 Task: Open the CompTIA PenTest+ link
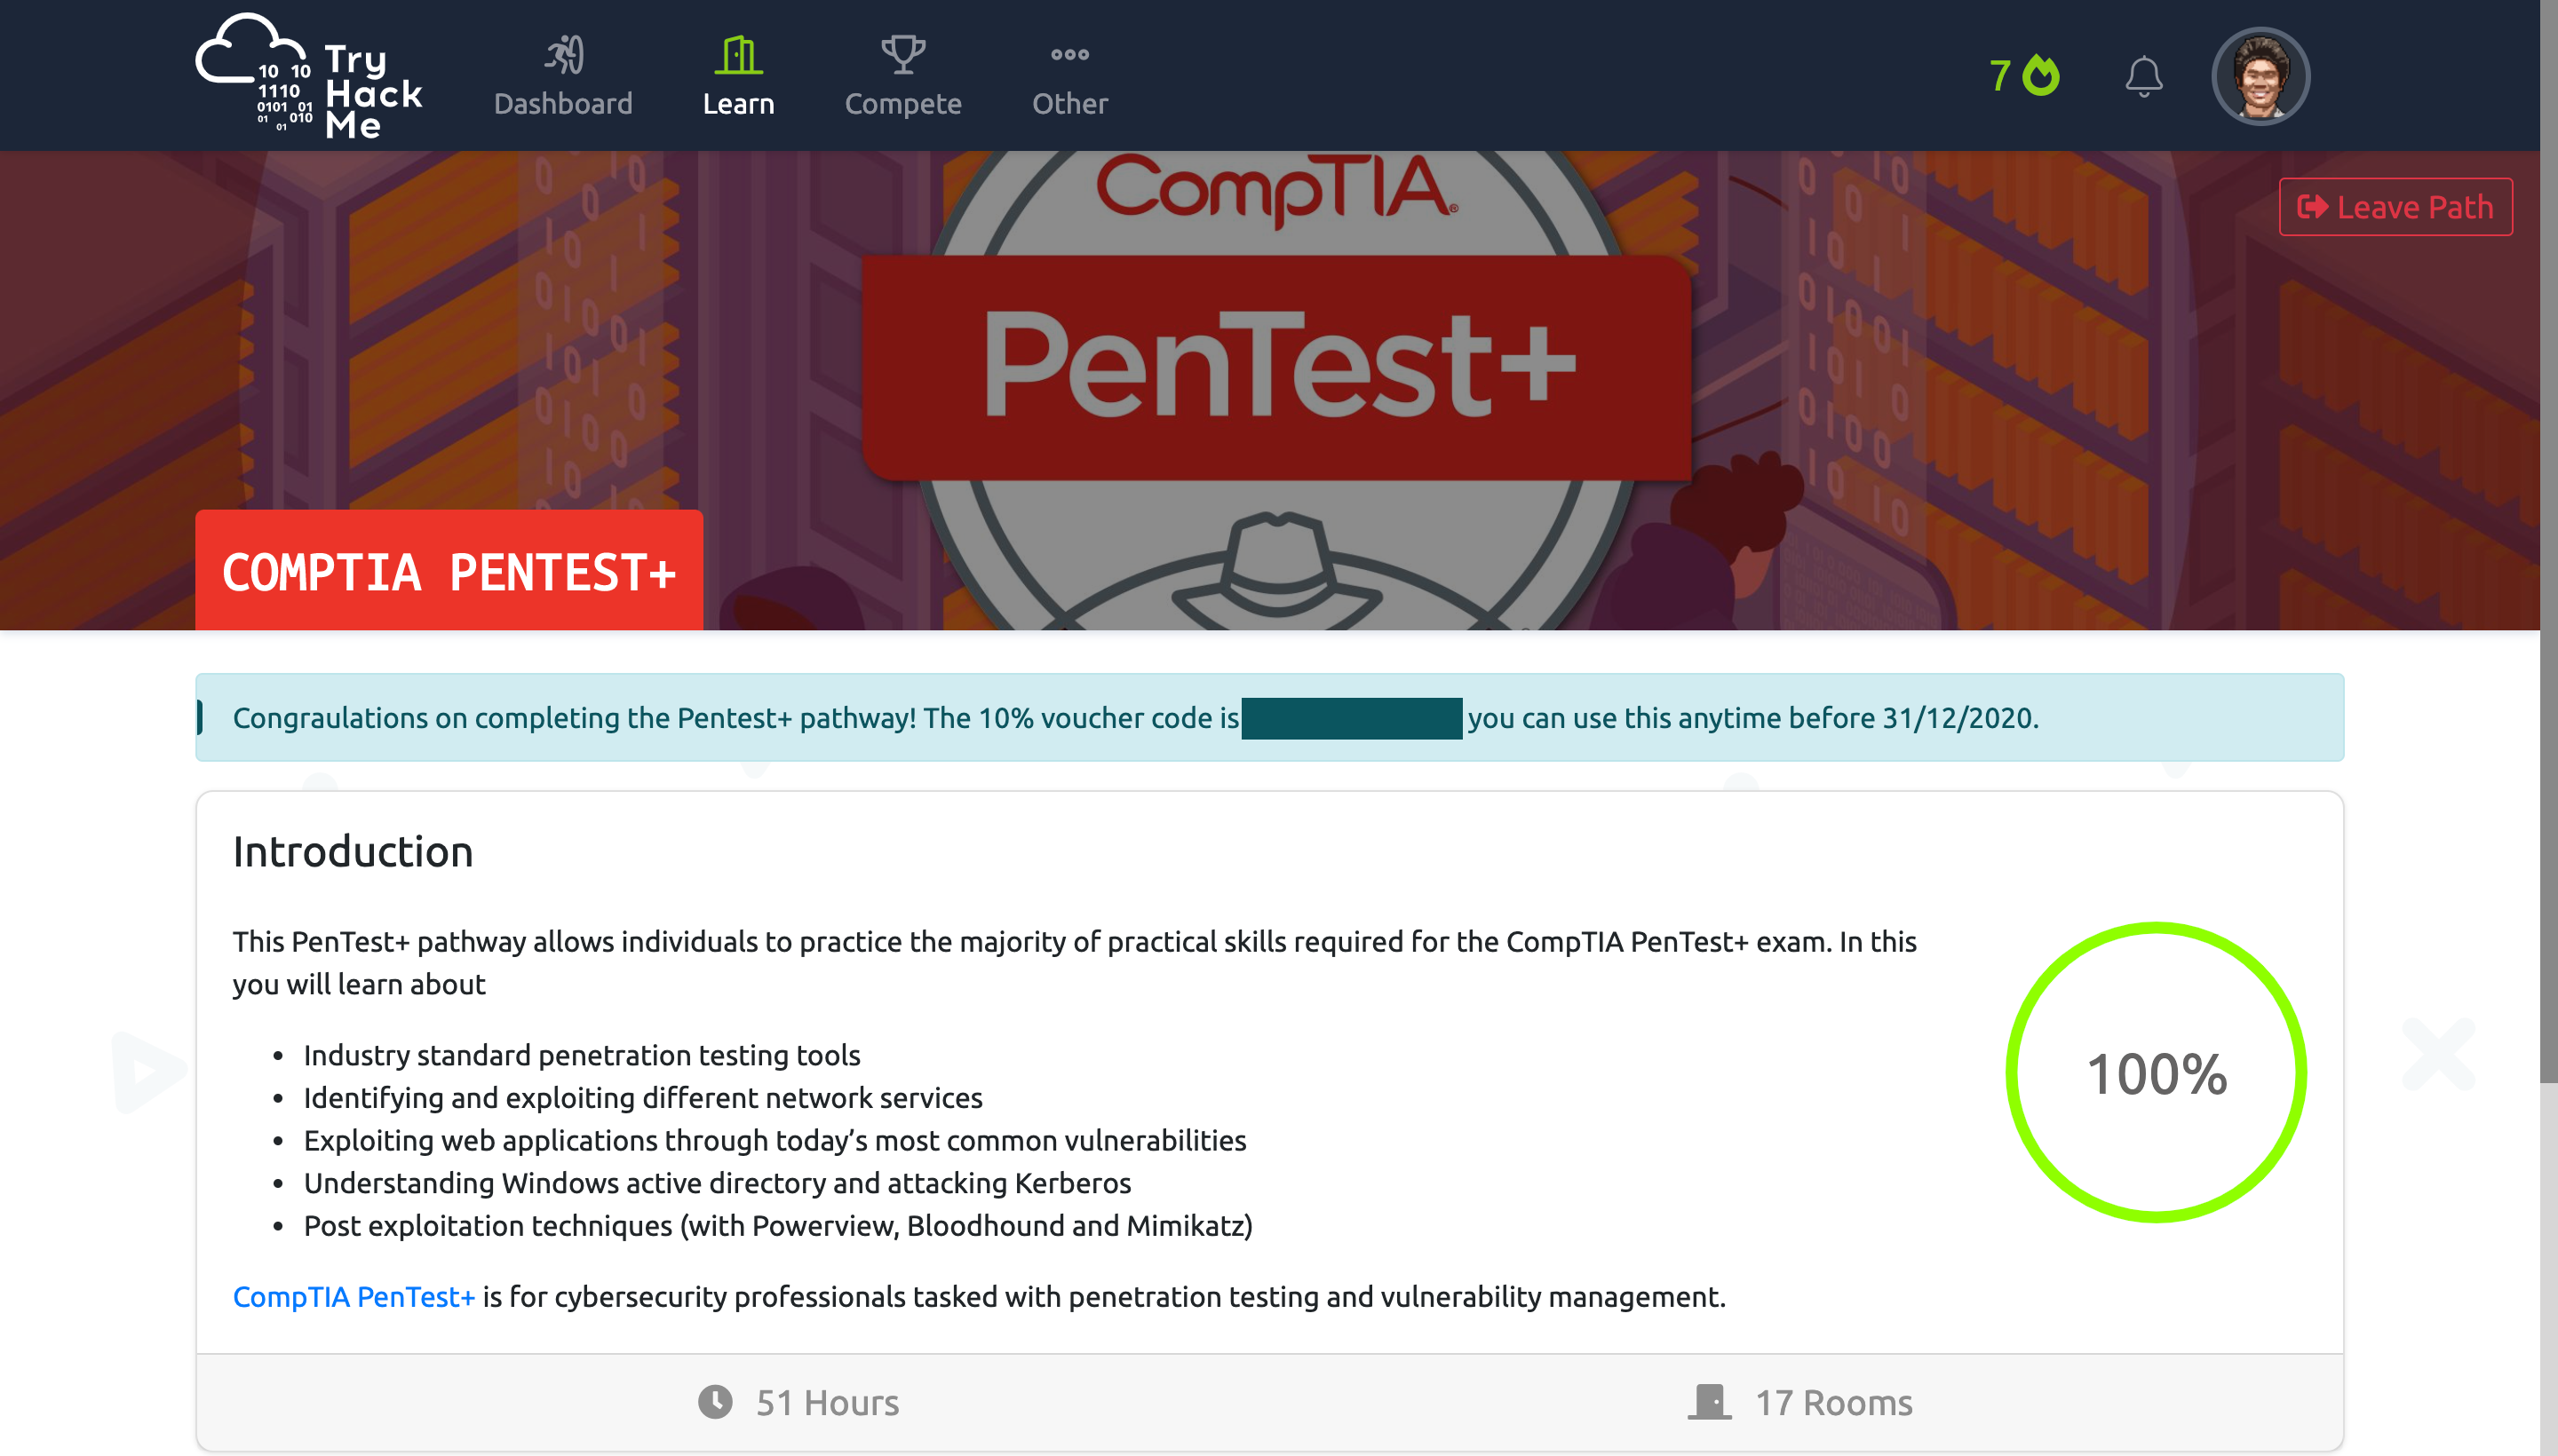(354, 1296)
